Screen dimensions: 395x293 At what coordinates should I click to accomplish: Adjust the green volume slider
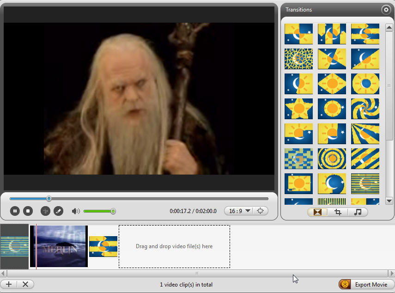pyautogui.click(x=112, y=211)
